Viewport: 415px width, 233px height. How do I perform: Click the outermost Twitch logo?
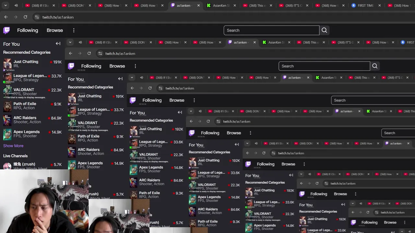coord(6,30)
